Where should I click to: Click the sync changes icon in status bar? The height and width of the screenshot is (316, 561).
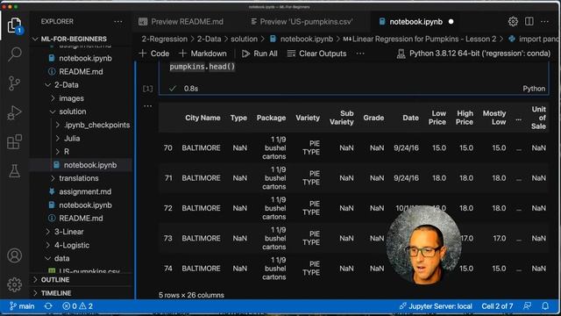pyautogui.click(x=48, y=306)
